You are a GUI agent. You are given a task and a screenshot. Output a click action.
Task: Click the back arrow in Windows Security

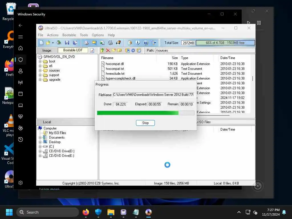click(x=21, y=25)
